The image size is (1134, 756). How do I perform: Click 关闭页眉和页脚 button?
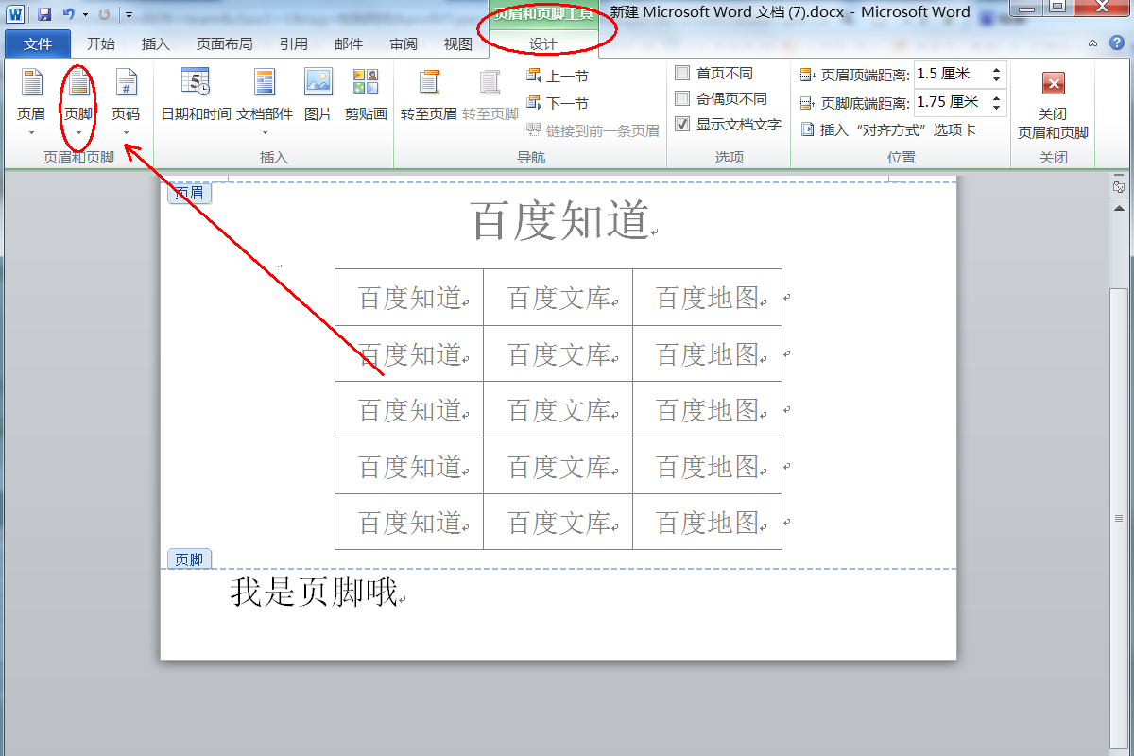(1053, 104)
